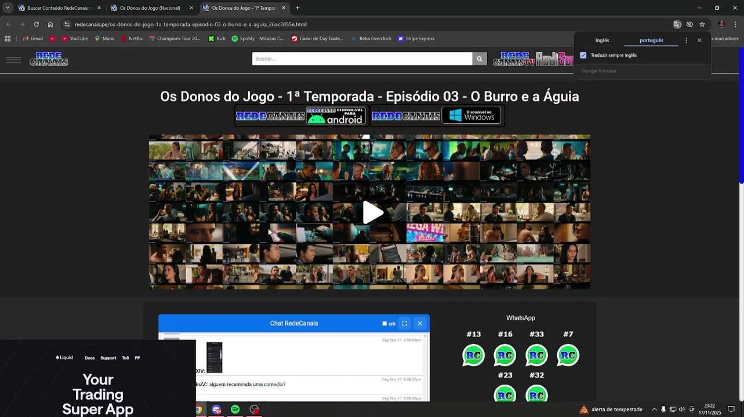The height and width of the screenshot is (417, 744).
Task: Open the Chrome profile avatar
Action: [x=721, y=24]
